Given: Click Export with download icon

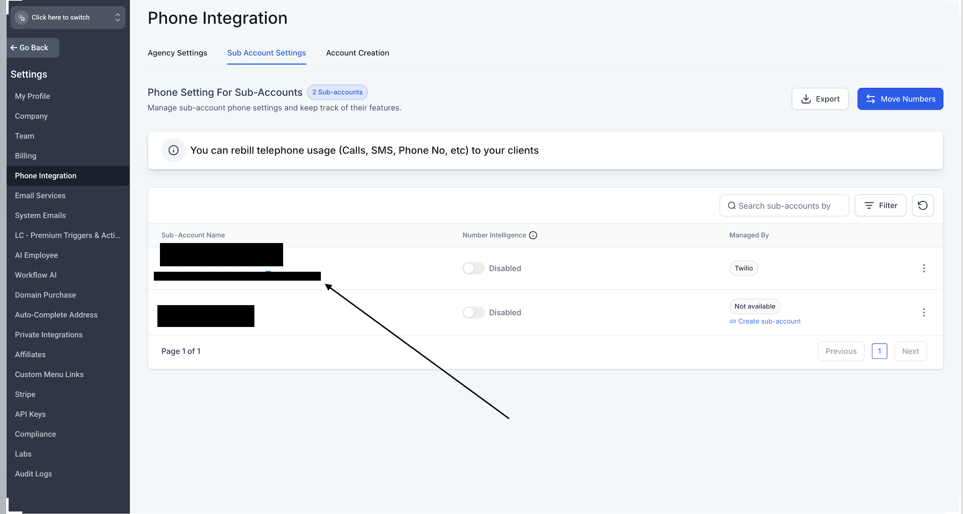Looking at the screenshot, I should [x=819, y=99].
